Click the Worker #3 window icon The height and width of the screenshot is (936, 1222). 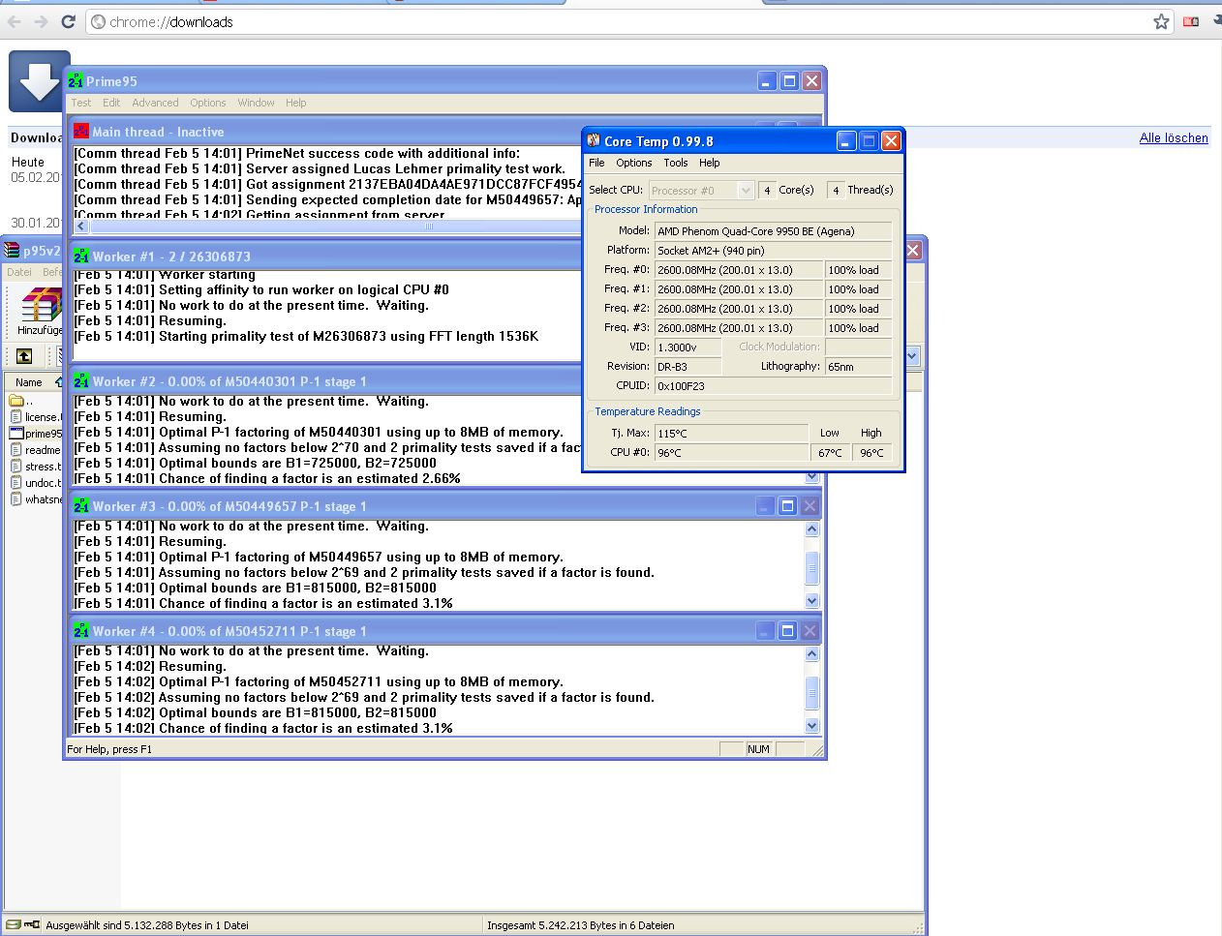click(x=81, y=505)
